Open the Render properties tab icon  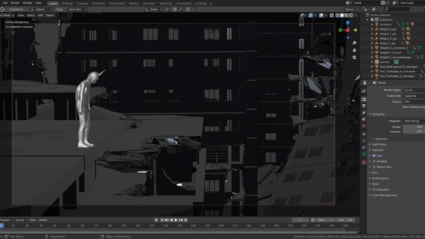[364, 99]
